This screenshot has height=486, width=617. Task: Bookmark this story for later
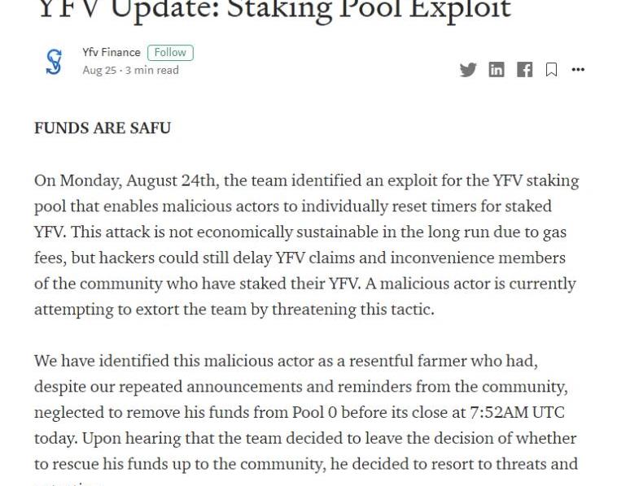click(551, 70)
